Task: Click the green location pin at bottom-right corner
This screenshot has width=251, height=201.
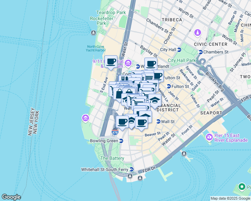Action: pos(242,187)
